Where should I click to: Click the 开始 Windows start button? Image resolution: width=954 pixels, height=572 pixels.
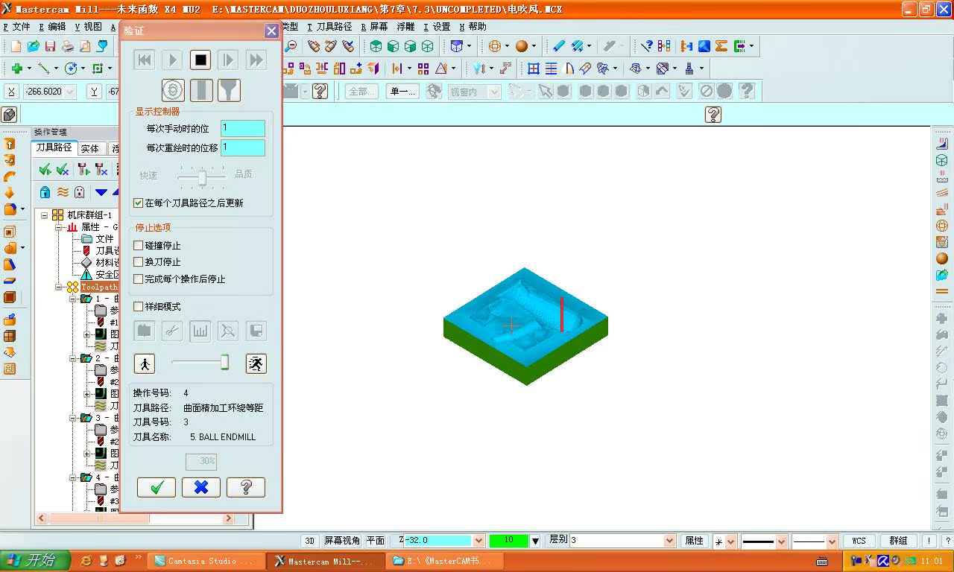(x=35, y=561)
